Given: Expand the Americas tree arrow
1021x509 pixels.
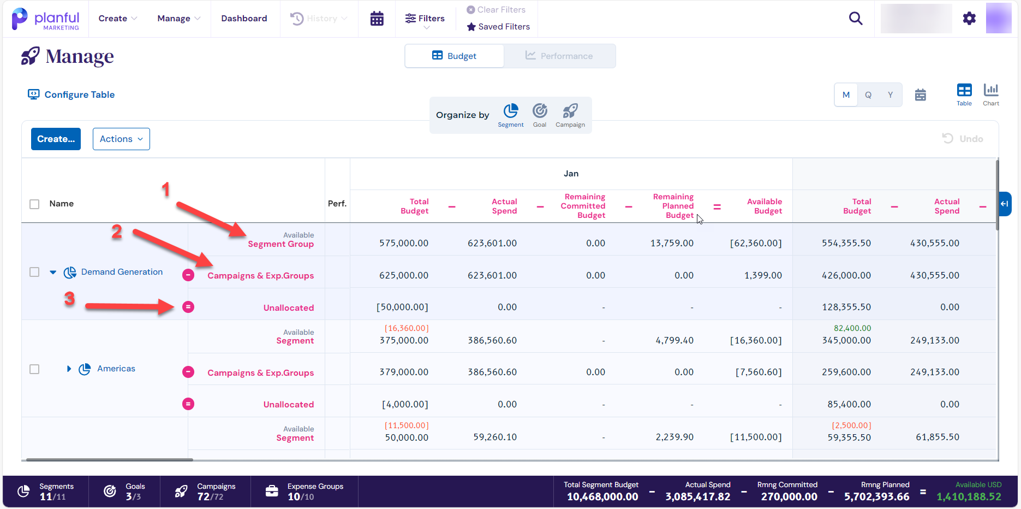Looking at the screenshot, I should (x=69, y=369).
